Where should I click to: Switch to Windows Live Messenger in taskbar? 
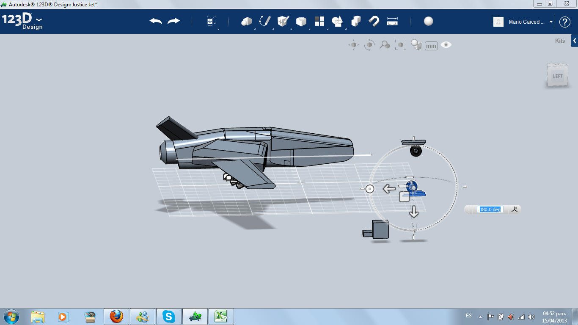(143, 317)
